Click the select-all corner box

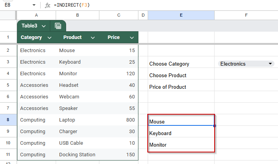click(x=8, y=15)
